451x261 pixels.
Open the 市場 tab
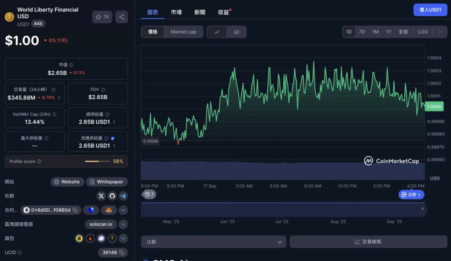pyautogui.click(x=176, y=12)
